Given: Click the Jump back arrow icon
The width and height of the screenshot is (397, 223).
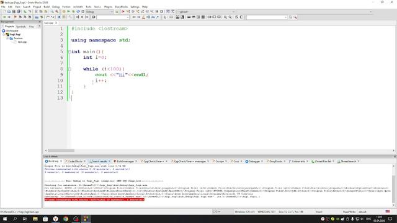Looking at the screenshot, I should (4, 17).
